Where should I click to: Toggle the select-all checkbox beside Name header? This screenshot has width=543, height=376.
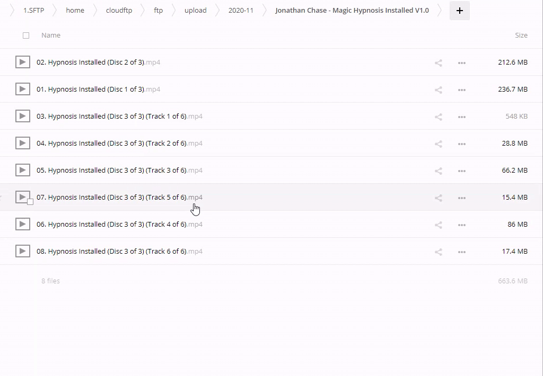click(x=26, y=35)
